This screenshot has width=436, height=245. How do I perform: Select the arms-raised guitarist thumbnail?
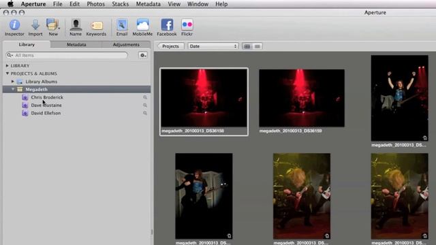point(400,98)
